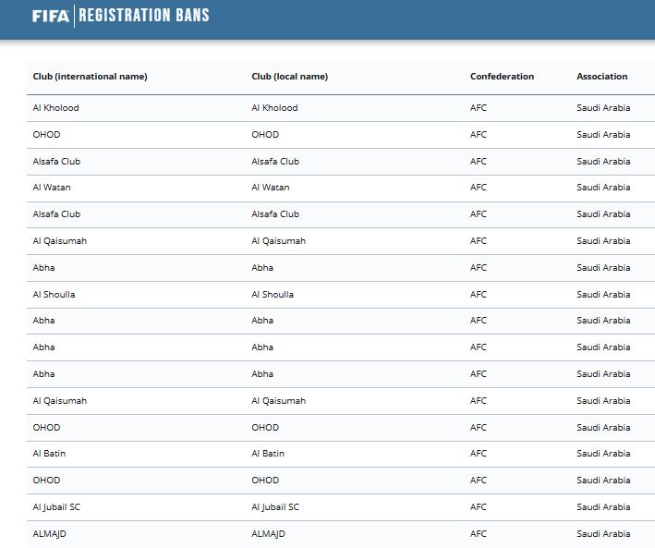
Task: Sort by Club (international name) column header
Action: (90, 77)
